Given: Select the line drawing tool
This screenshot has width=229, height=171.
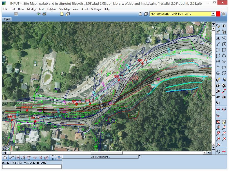Looking at the screenshot, I should tap(218, 44).
